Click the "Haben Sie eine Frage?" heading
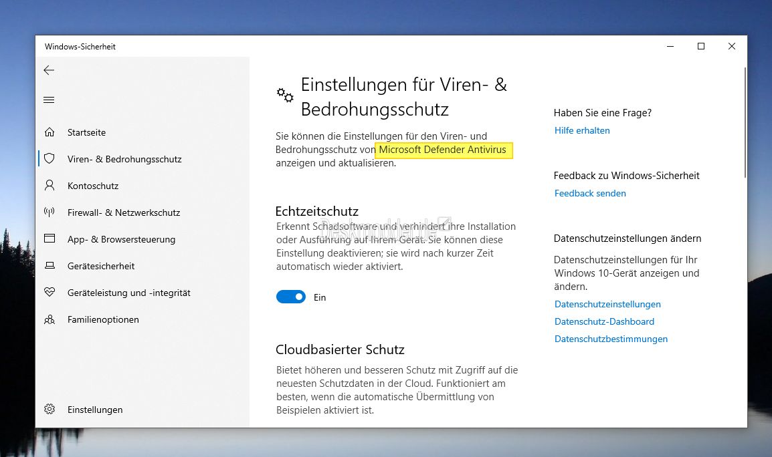 click(x=603, y=113)
